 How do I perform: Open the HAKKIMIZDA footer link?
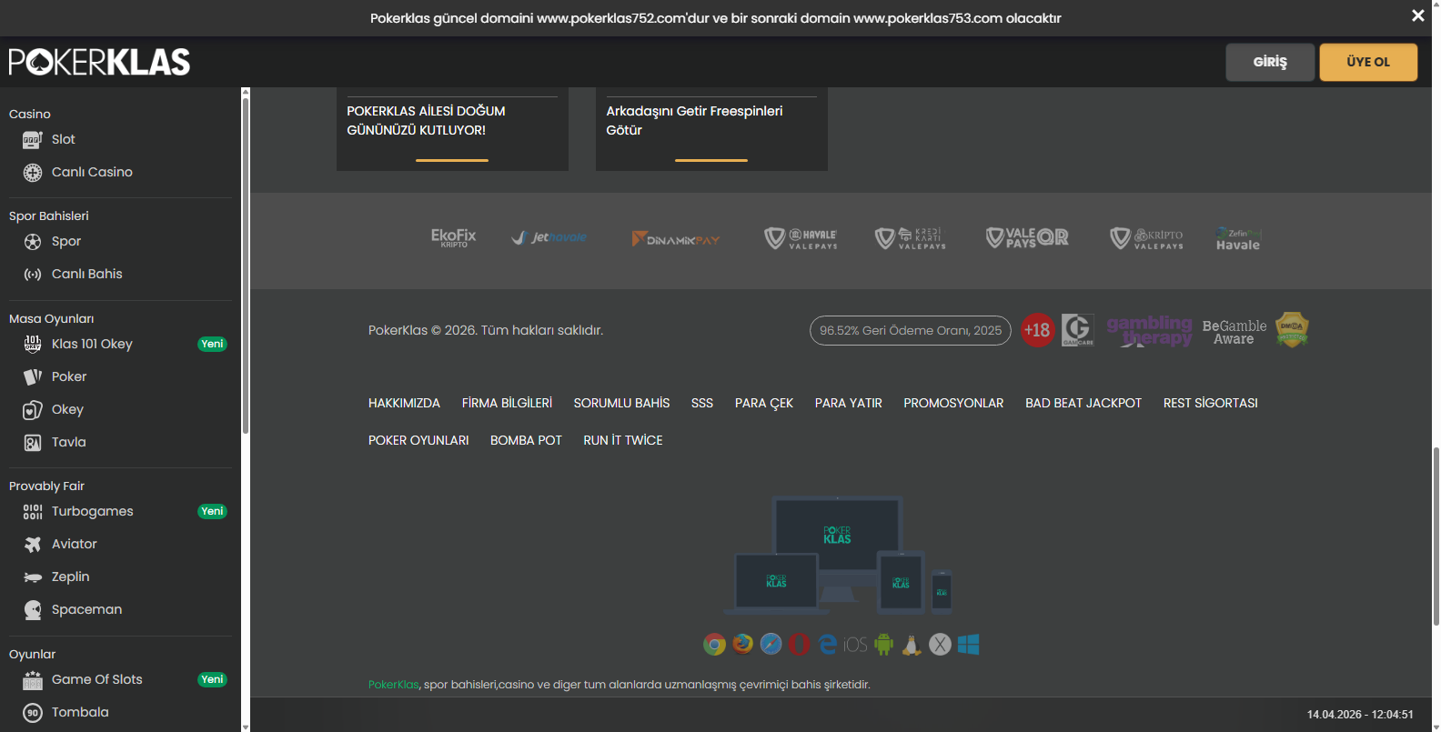tap(404, 403)
